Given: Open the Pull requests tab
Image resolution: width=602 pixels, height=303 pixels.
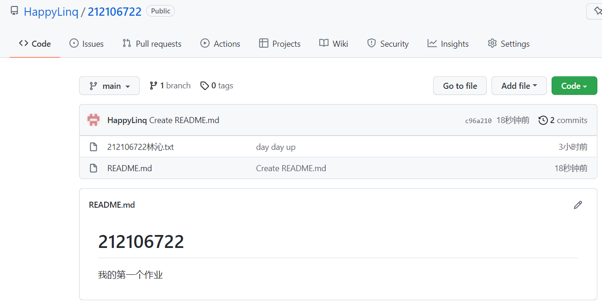Looking at the screenshot, I should (152, 43).
